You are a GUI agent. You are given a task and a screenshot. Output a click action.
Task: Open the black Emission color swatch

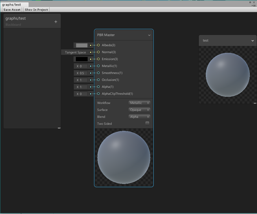[82, 59]
